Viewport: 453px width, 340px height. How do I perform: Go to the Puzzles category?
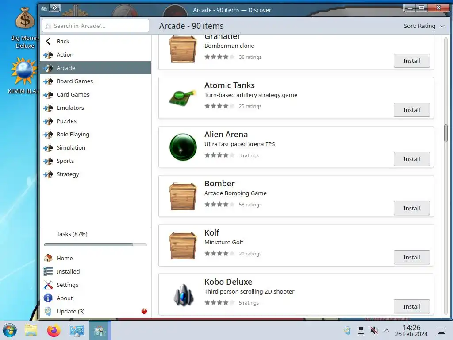(x=96, y=121)
